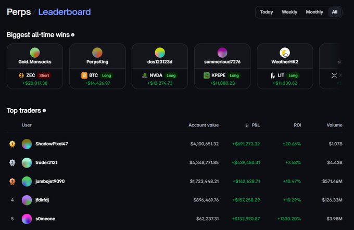The width and height of the screenshot is (354, 230).
Task: Click trader2121 avatar in table
Action: pos(27,162)
